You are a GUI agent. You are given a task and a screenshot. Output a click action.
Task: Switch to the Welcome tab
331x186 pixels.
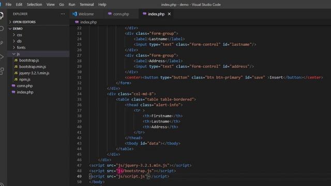click(x=86, y=14)
